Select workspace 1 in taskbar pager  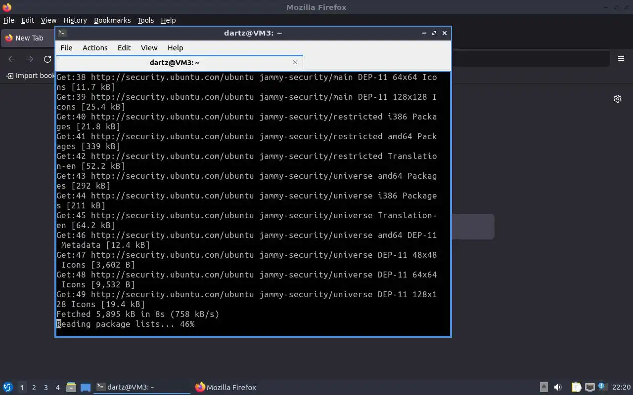coord(22,388)
